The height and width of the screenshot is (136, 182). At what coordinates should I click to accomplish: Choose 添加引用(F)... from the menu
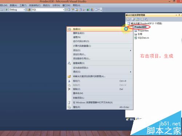click(100, 54)
